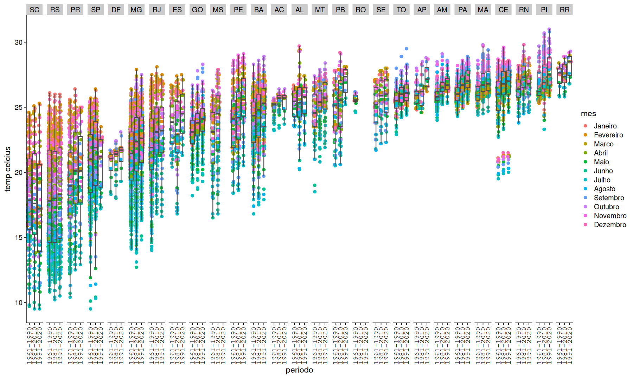The width and height of the screenshot is (633, 379).
Task: Select the Outubro legend text label
Action: tap(607, 207)
